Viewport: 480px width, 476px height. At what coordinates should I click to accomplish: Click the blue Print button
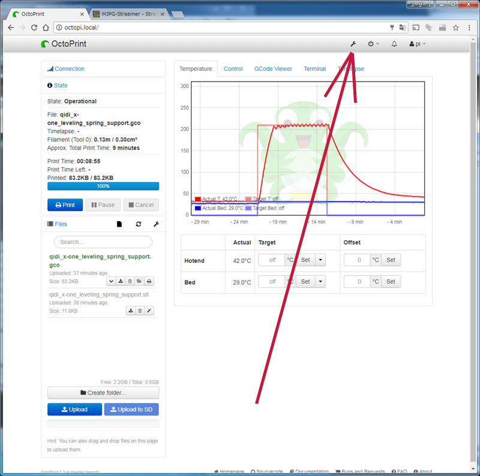[x=65, y=205]
